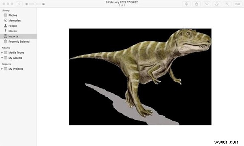Click the green full-screen window button

click(12, 4)
